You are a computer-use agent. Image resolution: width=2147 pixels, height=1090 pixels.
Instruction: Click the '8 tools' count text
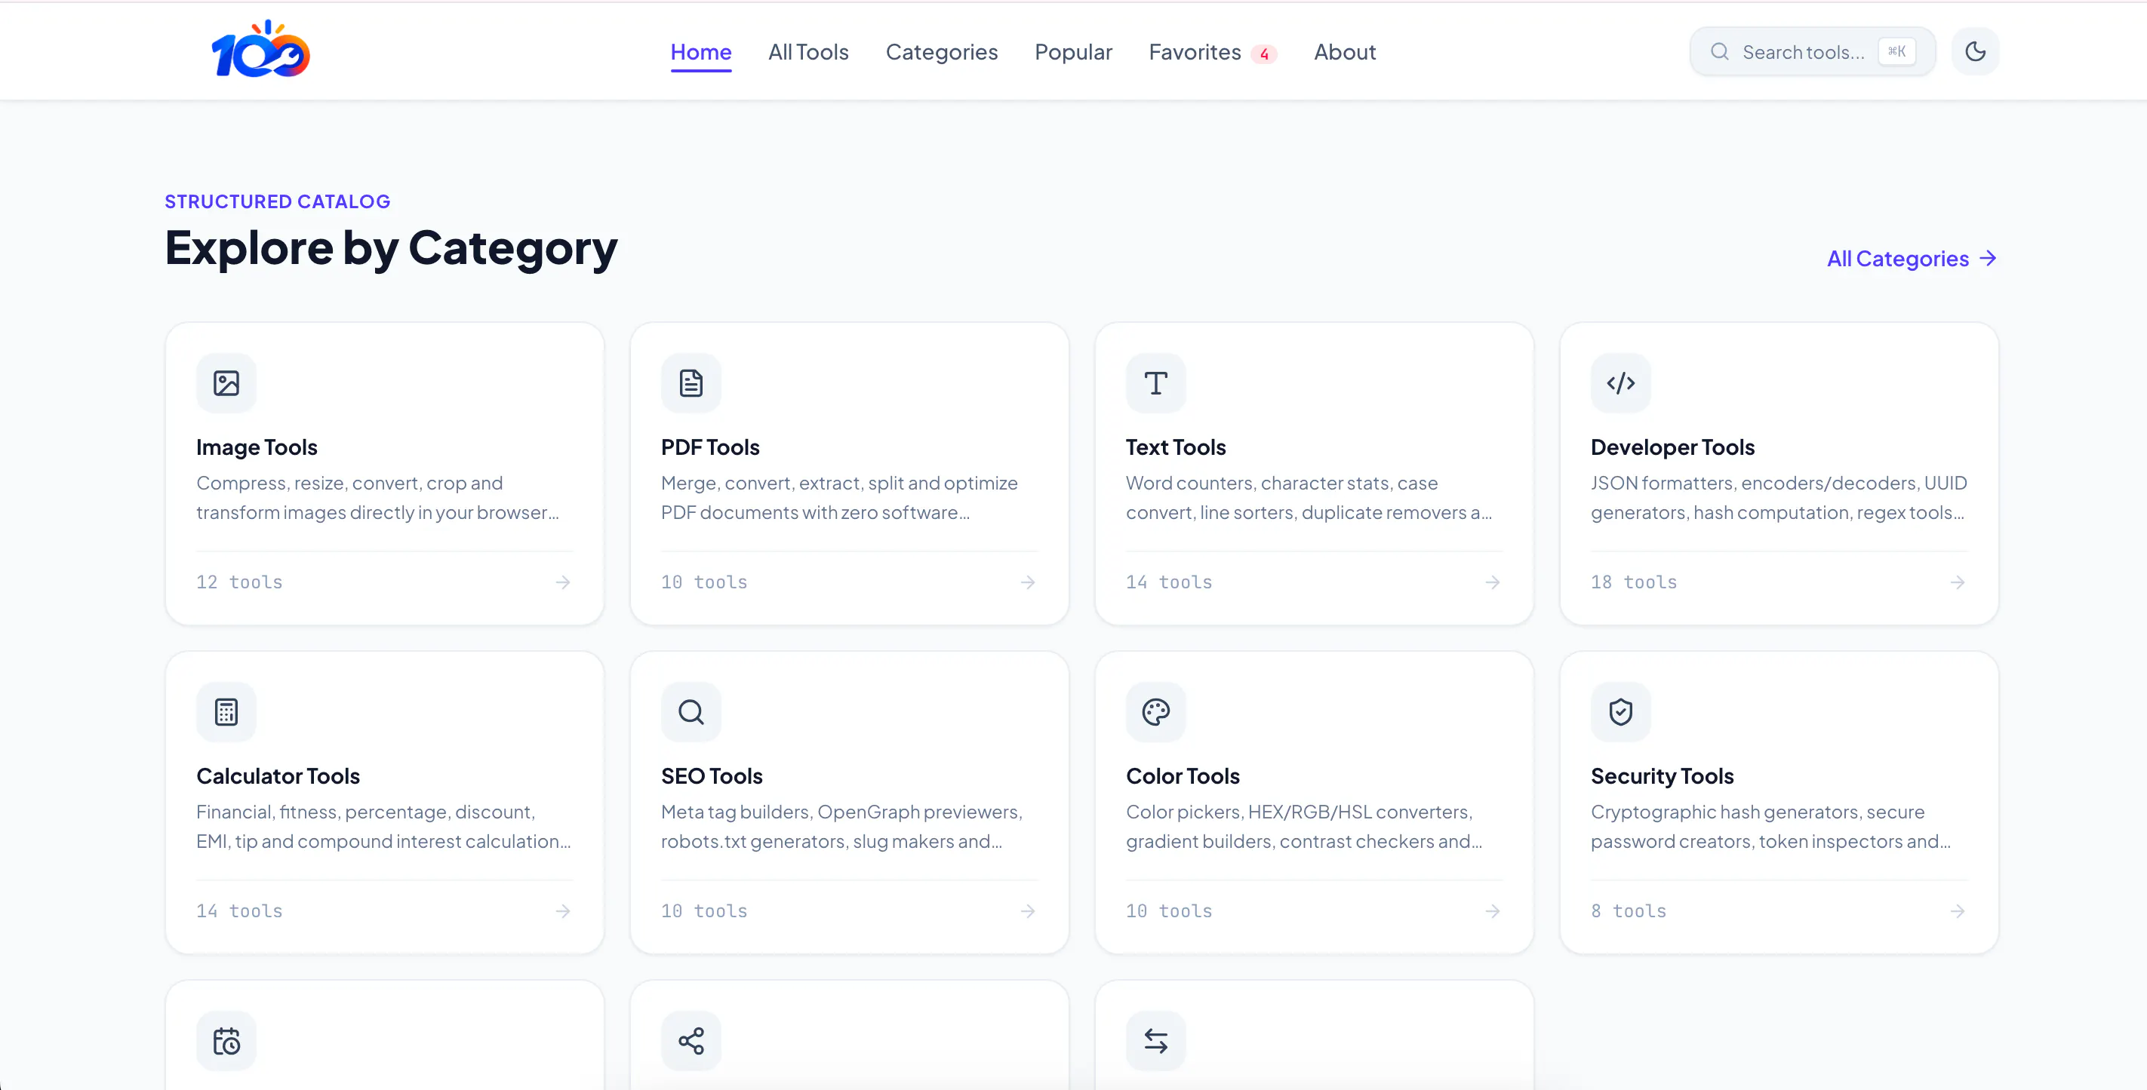click(1629, 910)
